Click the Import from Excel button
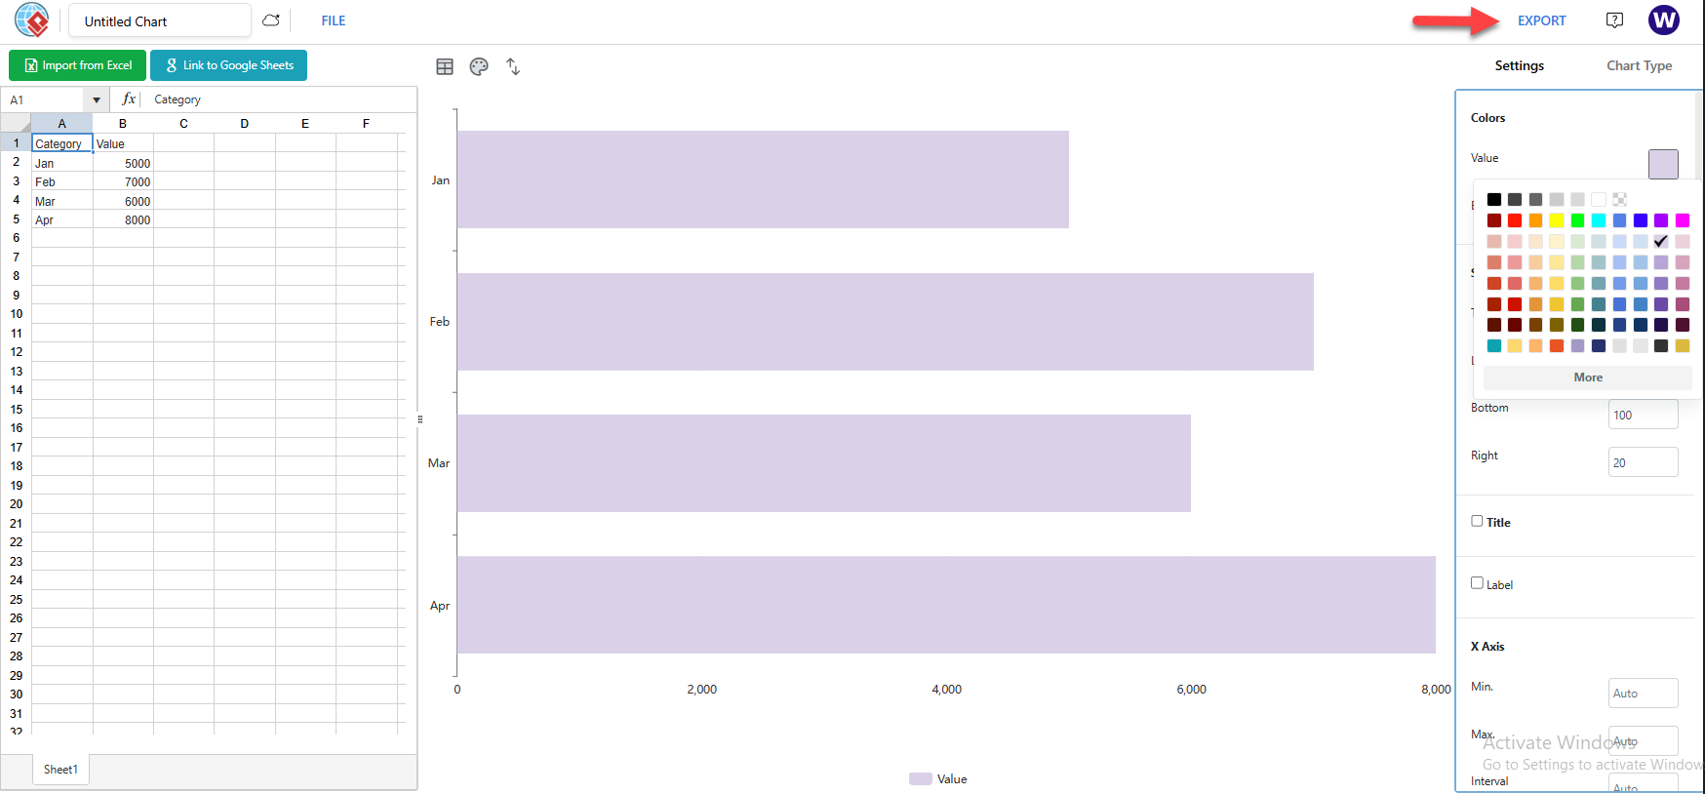Image resolution: width=1705 pixels, height=794 pixels. pos(77,65)
